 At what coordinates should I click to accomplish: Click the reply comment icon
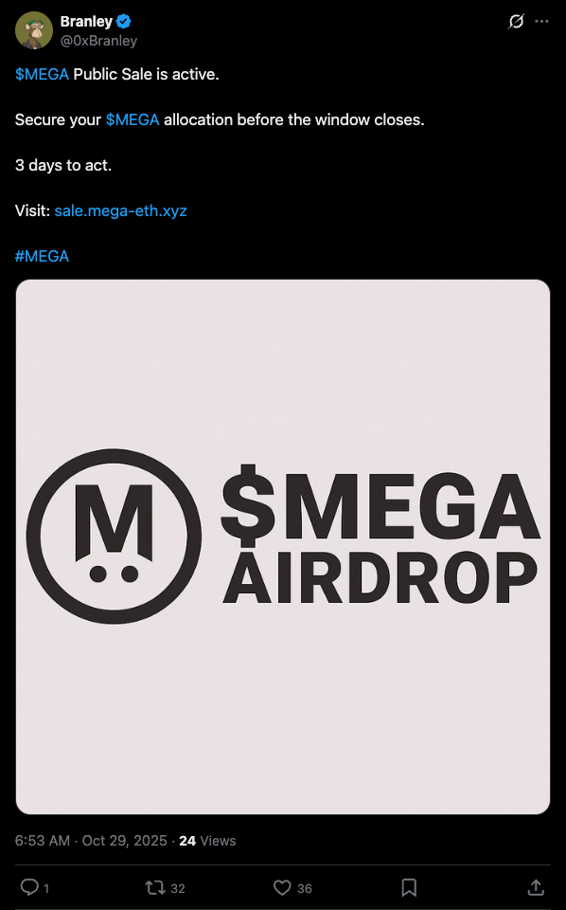29,887
